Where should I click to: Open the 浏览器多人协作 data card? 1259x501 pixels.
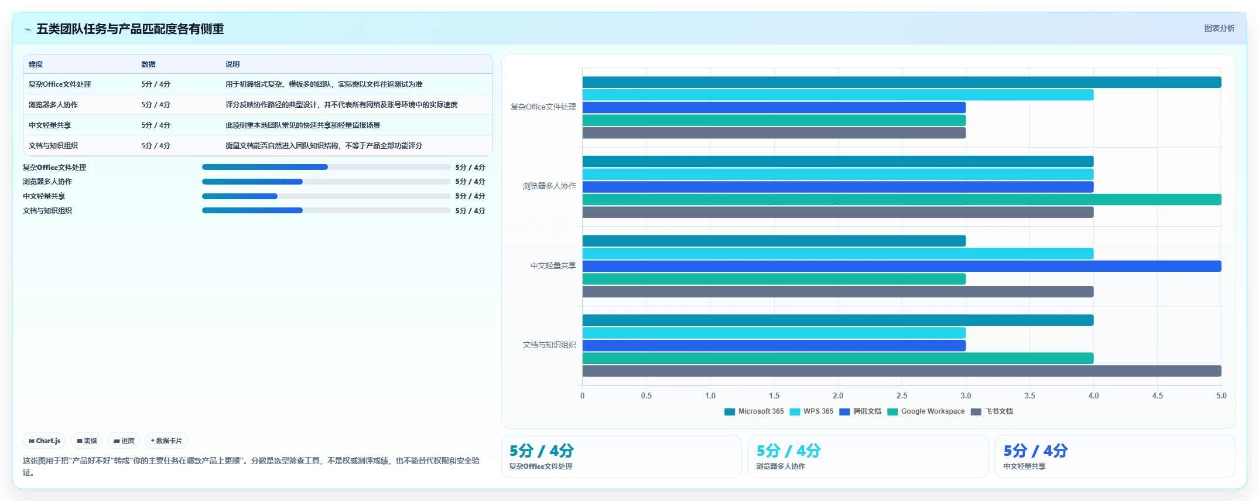coord(868,456)
